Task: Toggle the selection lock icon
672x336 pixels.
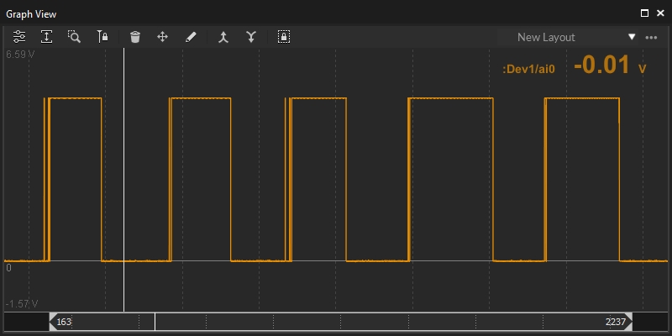Action: pos(284,37)
